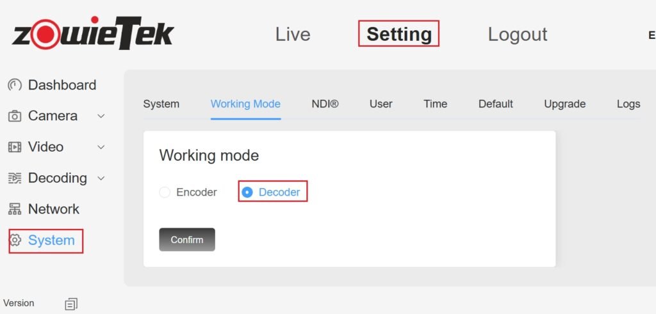Click the Dashboard gauge icon
The width and height of the screenshot is (656, 314).
coord(14,85)
